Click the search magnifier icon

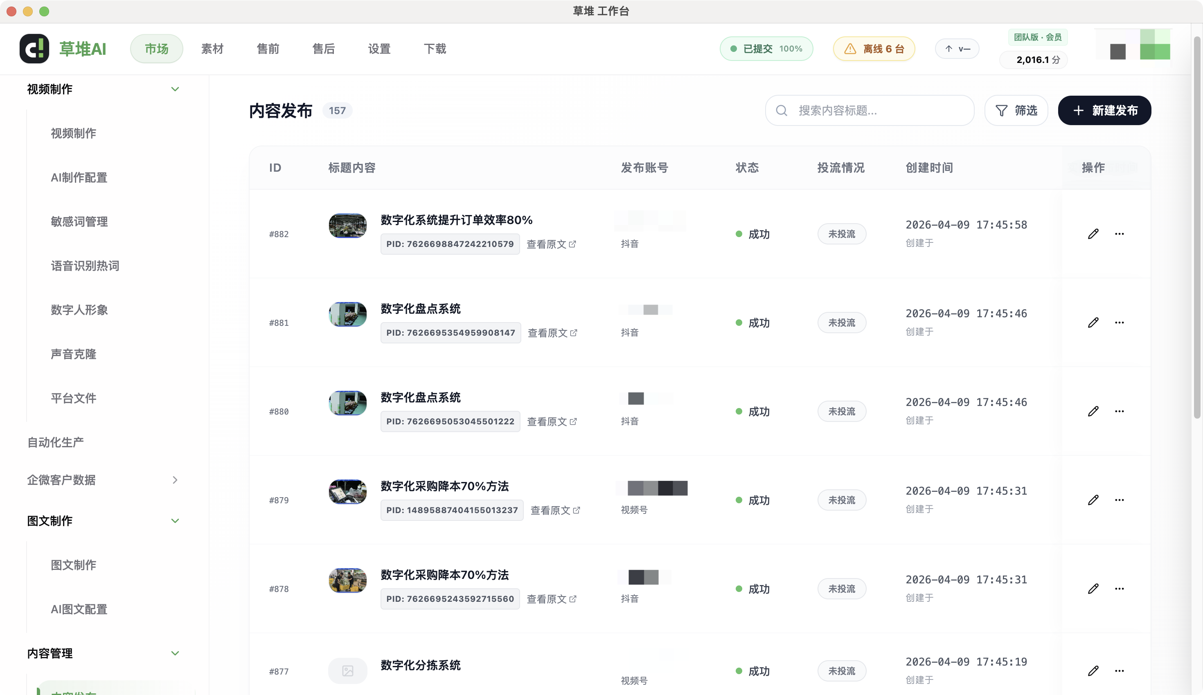[782, 111]
